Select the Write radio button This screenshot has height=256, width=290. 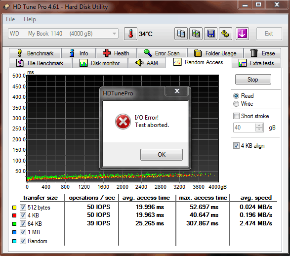coord(236,104)
